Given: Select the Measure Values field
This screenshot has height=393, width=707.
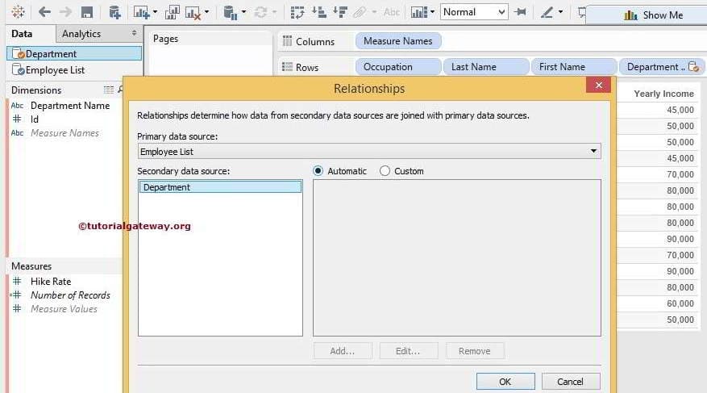Looking at the screenshot, I should point(64,309).
